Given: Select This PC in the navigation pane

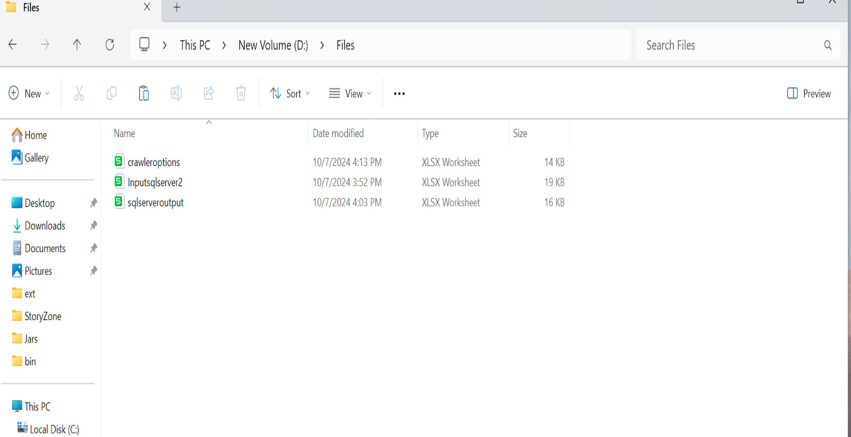Looking at the screenshot, I should coord(31,406).
